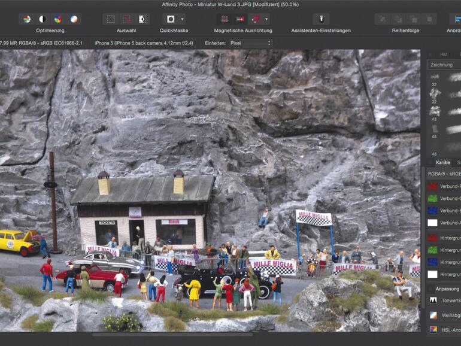Add a Weißabgleich white balance adjustment
This screenshot has height=346, width=461.
[x=444, y=315]
